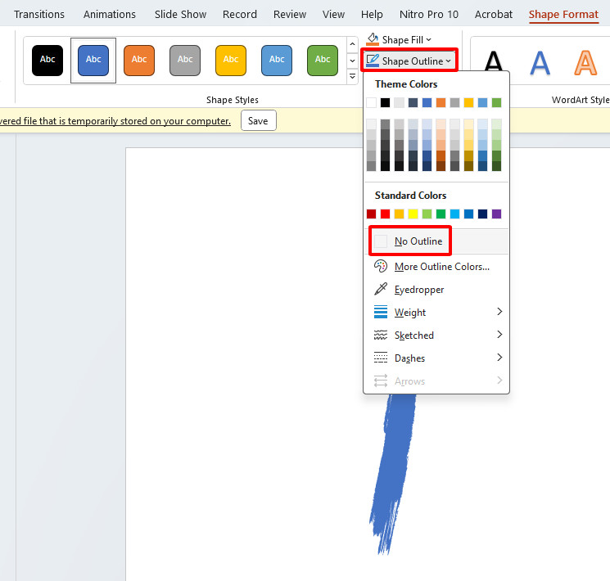
Task: Open the Nitro Pro 10 tab
Action: (429, 15)
